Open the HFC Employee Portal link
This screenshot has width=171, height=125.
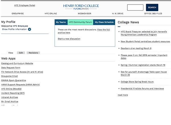(x=25, y=5)
